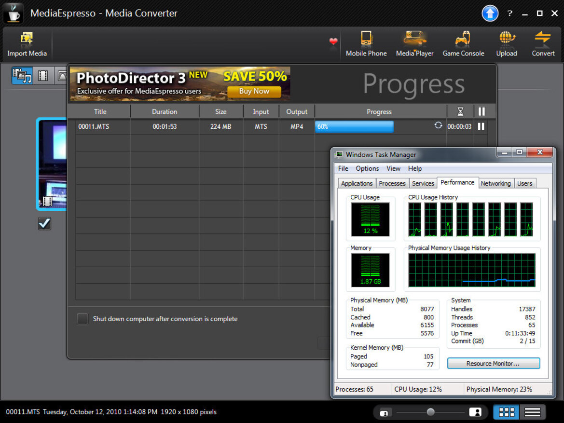Viewport: 564px width, 423px height.
Task: Filter library to photos only
Action: pos(62,76)
